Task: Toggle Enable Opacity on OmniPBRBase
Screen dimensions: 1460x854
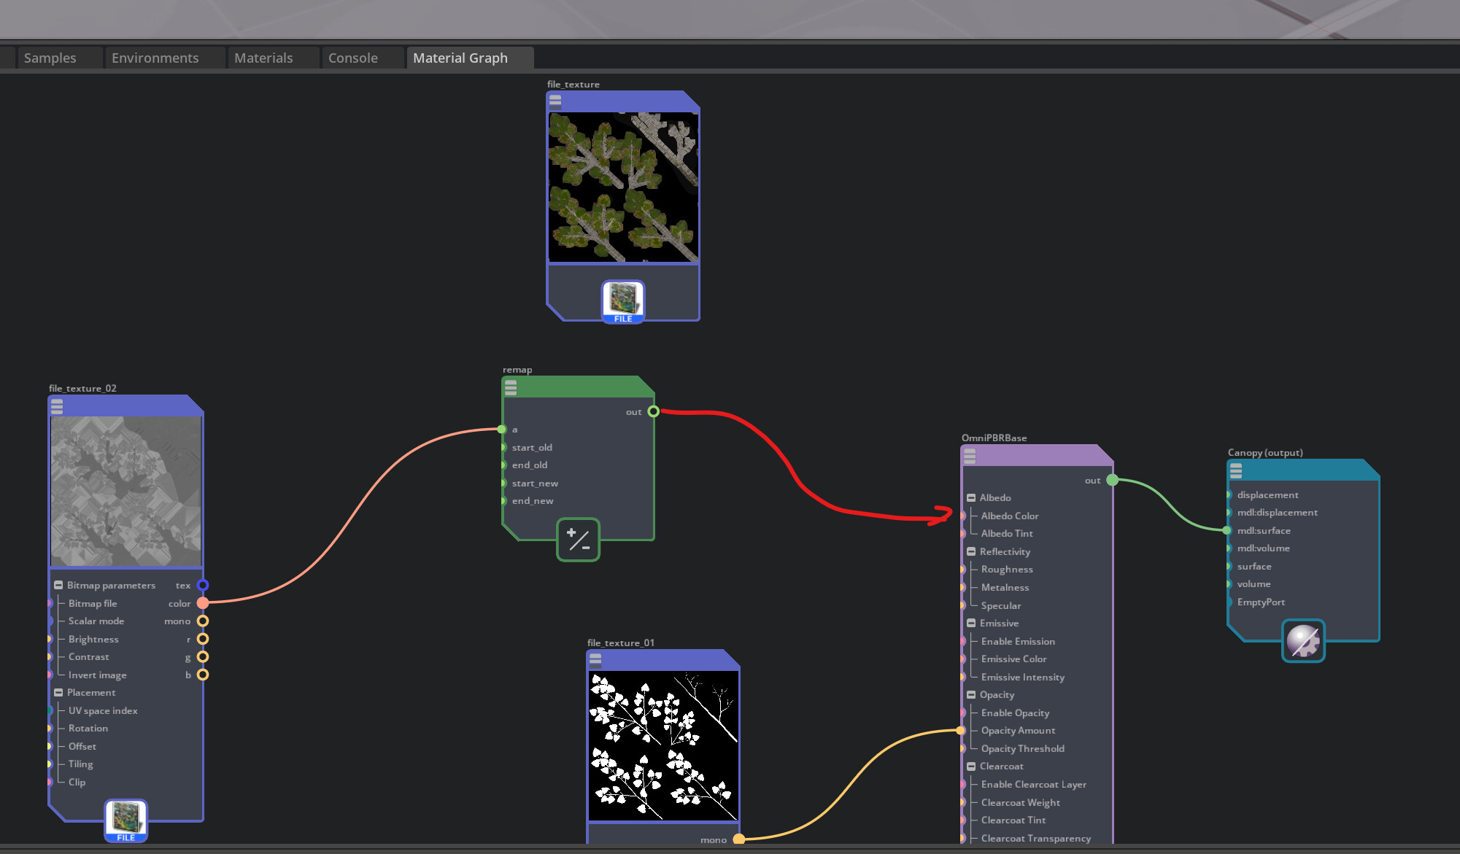Action: point(1015,713)
